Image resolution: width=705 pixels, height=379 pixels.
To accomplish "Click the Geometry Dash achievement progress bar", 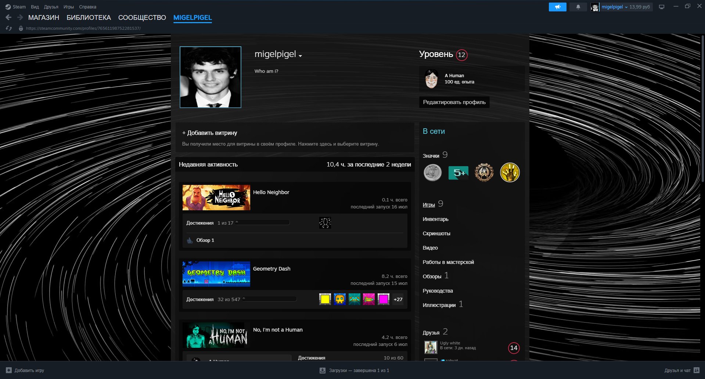I will (269, 299).
